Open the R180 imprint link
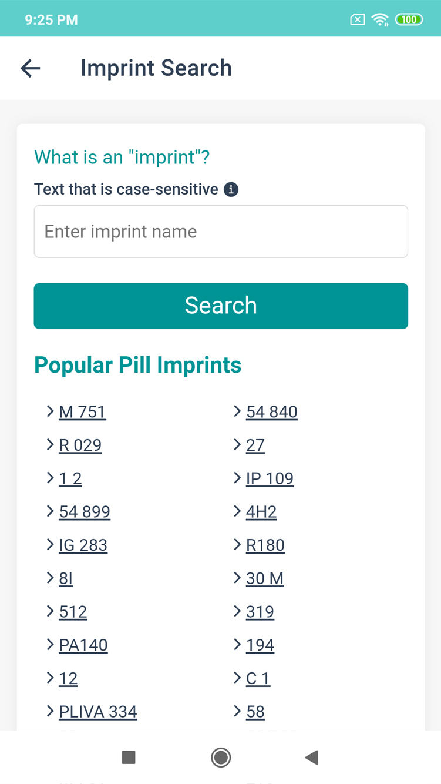Screen dimensions: 441x784 pyautogui.click(x=265, y=545)
